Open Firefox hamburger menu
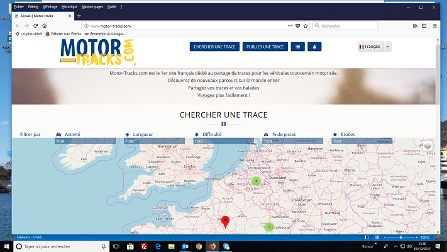This screenshot has height=252, width=447. (x=434, y=26)
